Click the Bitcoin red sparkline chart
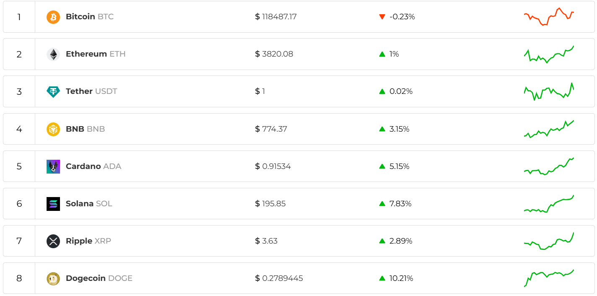Screen dimensions: 597x296 [x=549, y=17]
